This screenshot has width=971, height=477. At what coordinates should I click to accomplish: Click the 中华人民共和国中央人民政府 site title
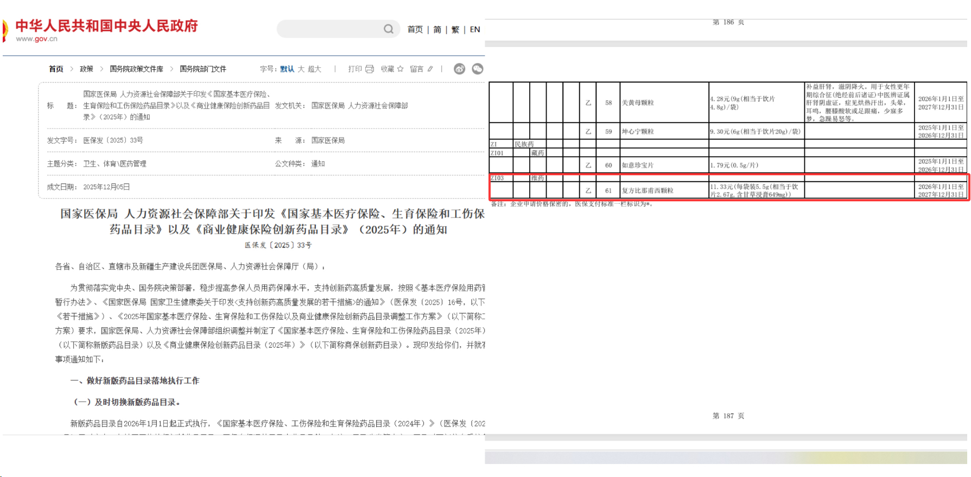point(107,26)
